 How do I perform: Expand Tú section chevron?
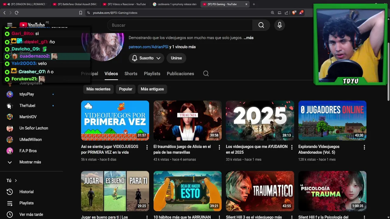(x=16, y=181)
